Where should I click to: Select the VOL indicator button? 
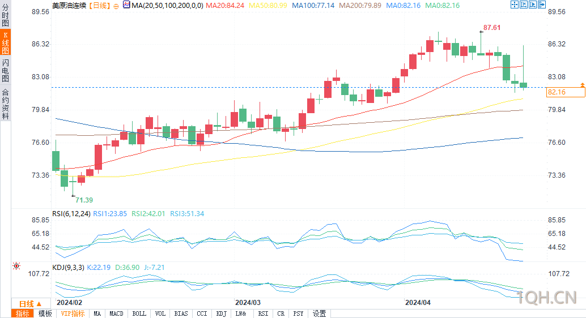point(160,313)
